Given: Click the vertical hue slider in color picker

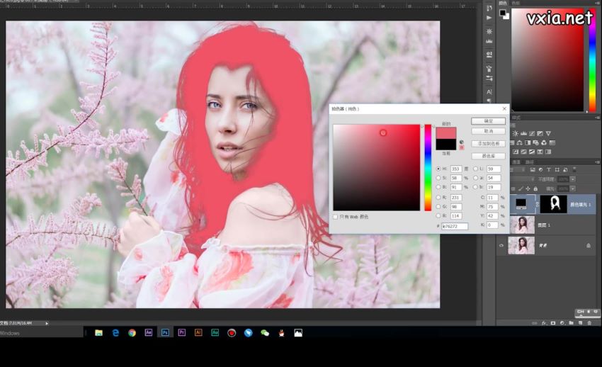Looking at the screenshot, I should (x=428, y=166).
